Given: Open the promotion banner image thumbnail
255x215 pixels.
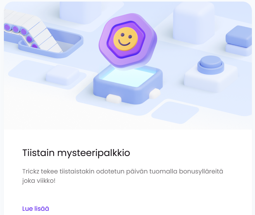Looking at the screenshot, I should 128,66.
